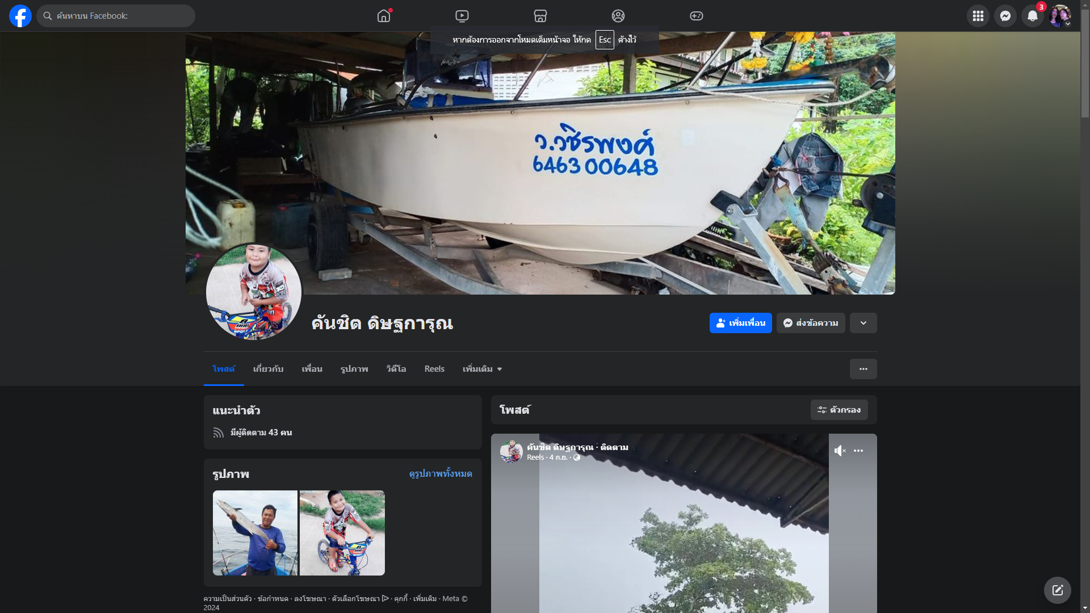Open the apps grid menu icon
Viewport: 1090px width, 613px height.
click(x=978, y=16)
